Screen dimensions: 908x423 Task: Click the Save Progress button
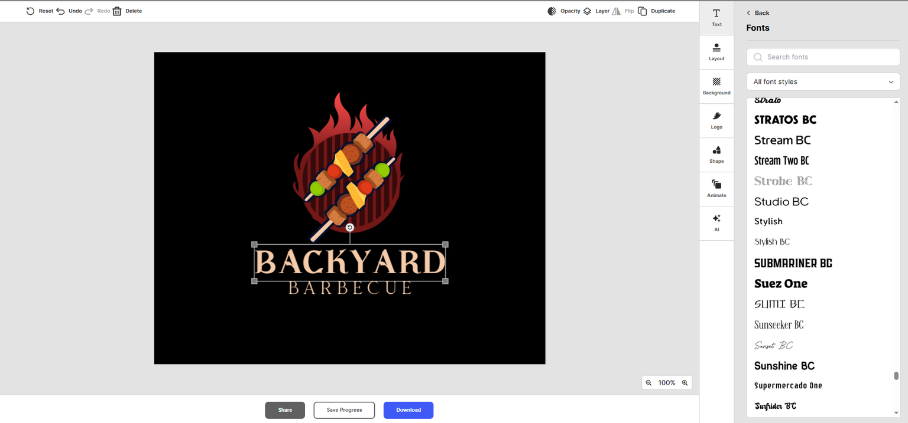[x=344, y=410]
